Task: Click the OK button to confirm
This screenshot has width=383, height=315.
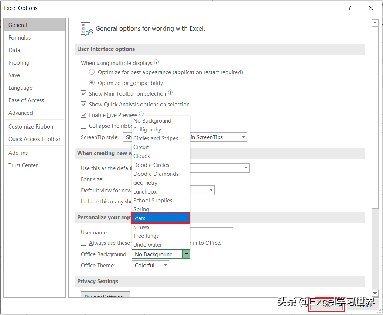Action: pyautogui.click(x=326, y=305)
